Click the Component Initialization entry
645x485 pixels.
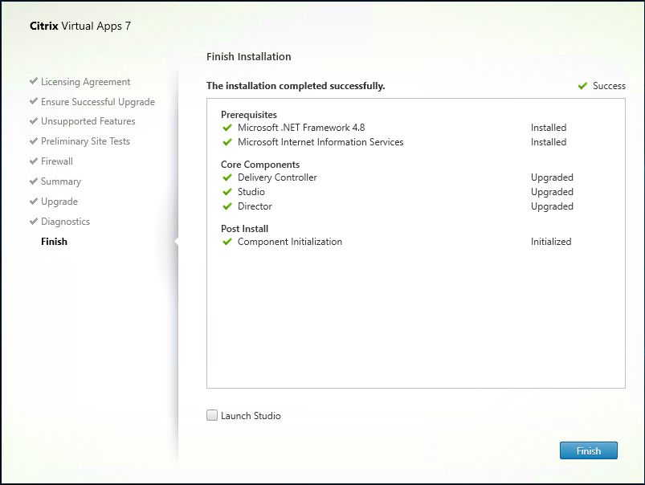pyautogui.click(x=290, y=242)
